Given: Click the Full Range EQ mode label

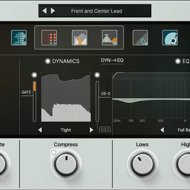Looking at the screenshot, I should (184, 130).
